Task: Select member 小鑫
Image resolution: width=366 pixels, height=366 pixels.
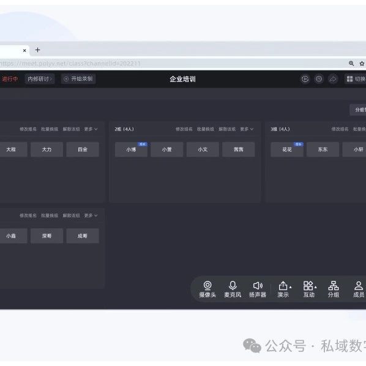Action: tap(13, 236)
